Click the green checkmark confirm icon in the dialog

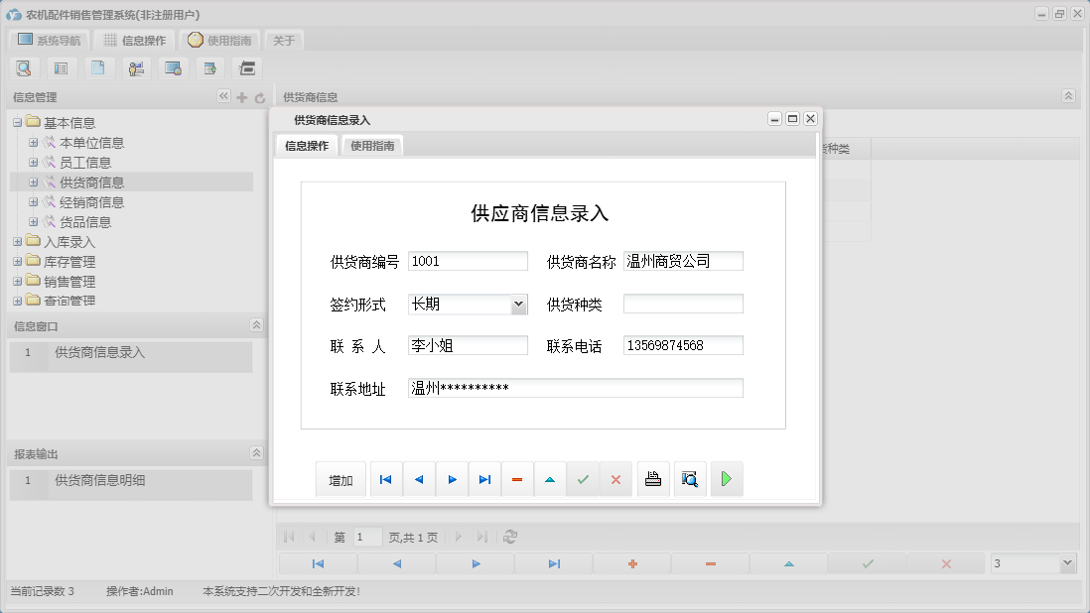[583, 479]
